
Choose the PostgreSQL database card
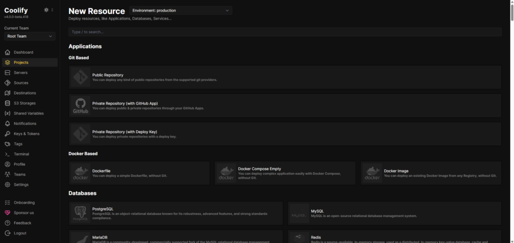[176, 213]
